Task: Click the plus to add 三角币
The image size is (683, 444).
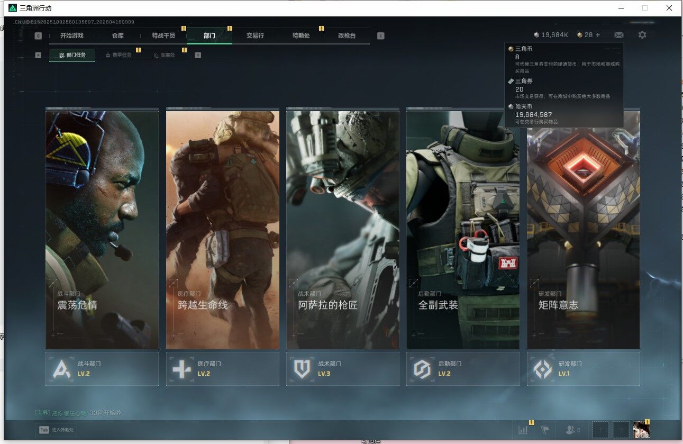Action: pyautogui.click(x=598, y=35)
